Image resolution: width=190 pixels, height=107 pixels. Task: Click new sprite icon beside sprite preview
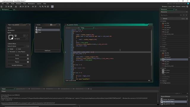click(x=15, y=36)
